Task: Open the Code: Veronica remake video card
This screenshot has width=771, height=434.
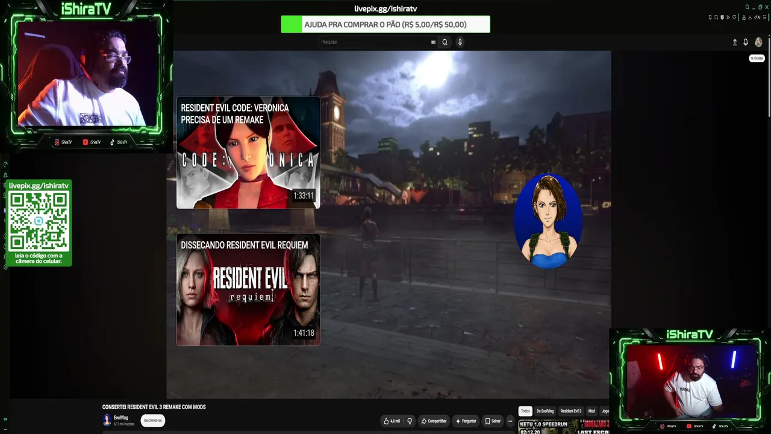Action: click(248, 153)
